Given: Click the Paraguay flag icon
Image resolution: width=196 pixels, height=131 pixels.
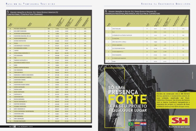Looking at the screenshot, I should [x=143, y=124].
